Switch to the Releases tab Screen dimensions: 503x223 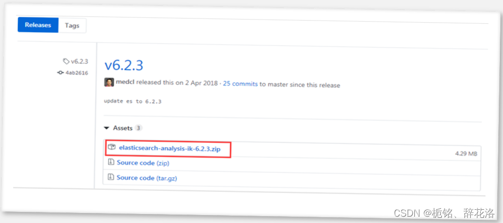(x=38, y=25)
